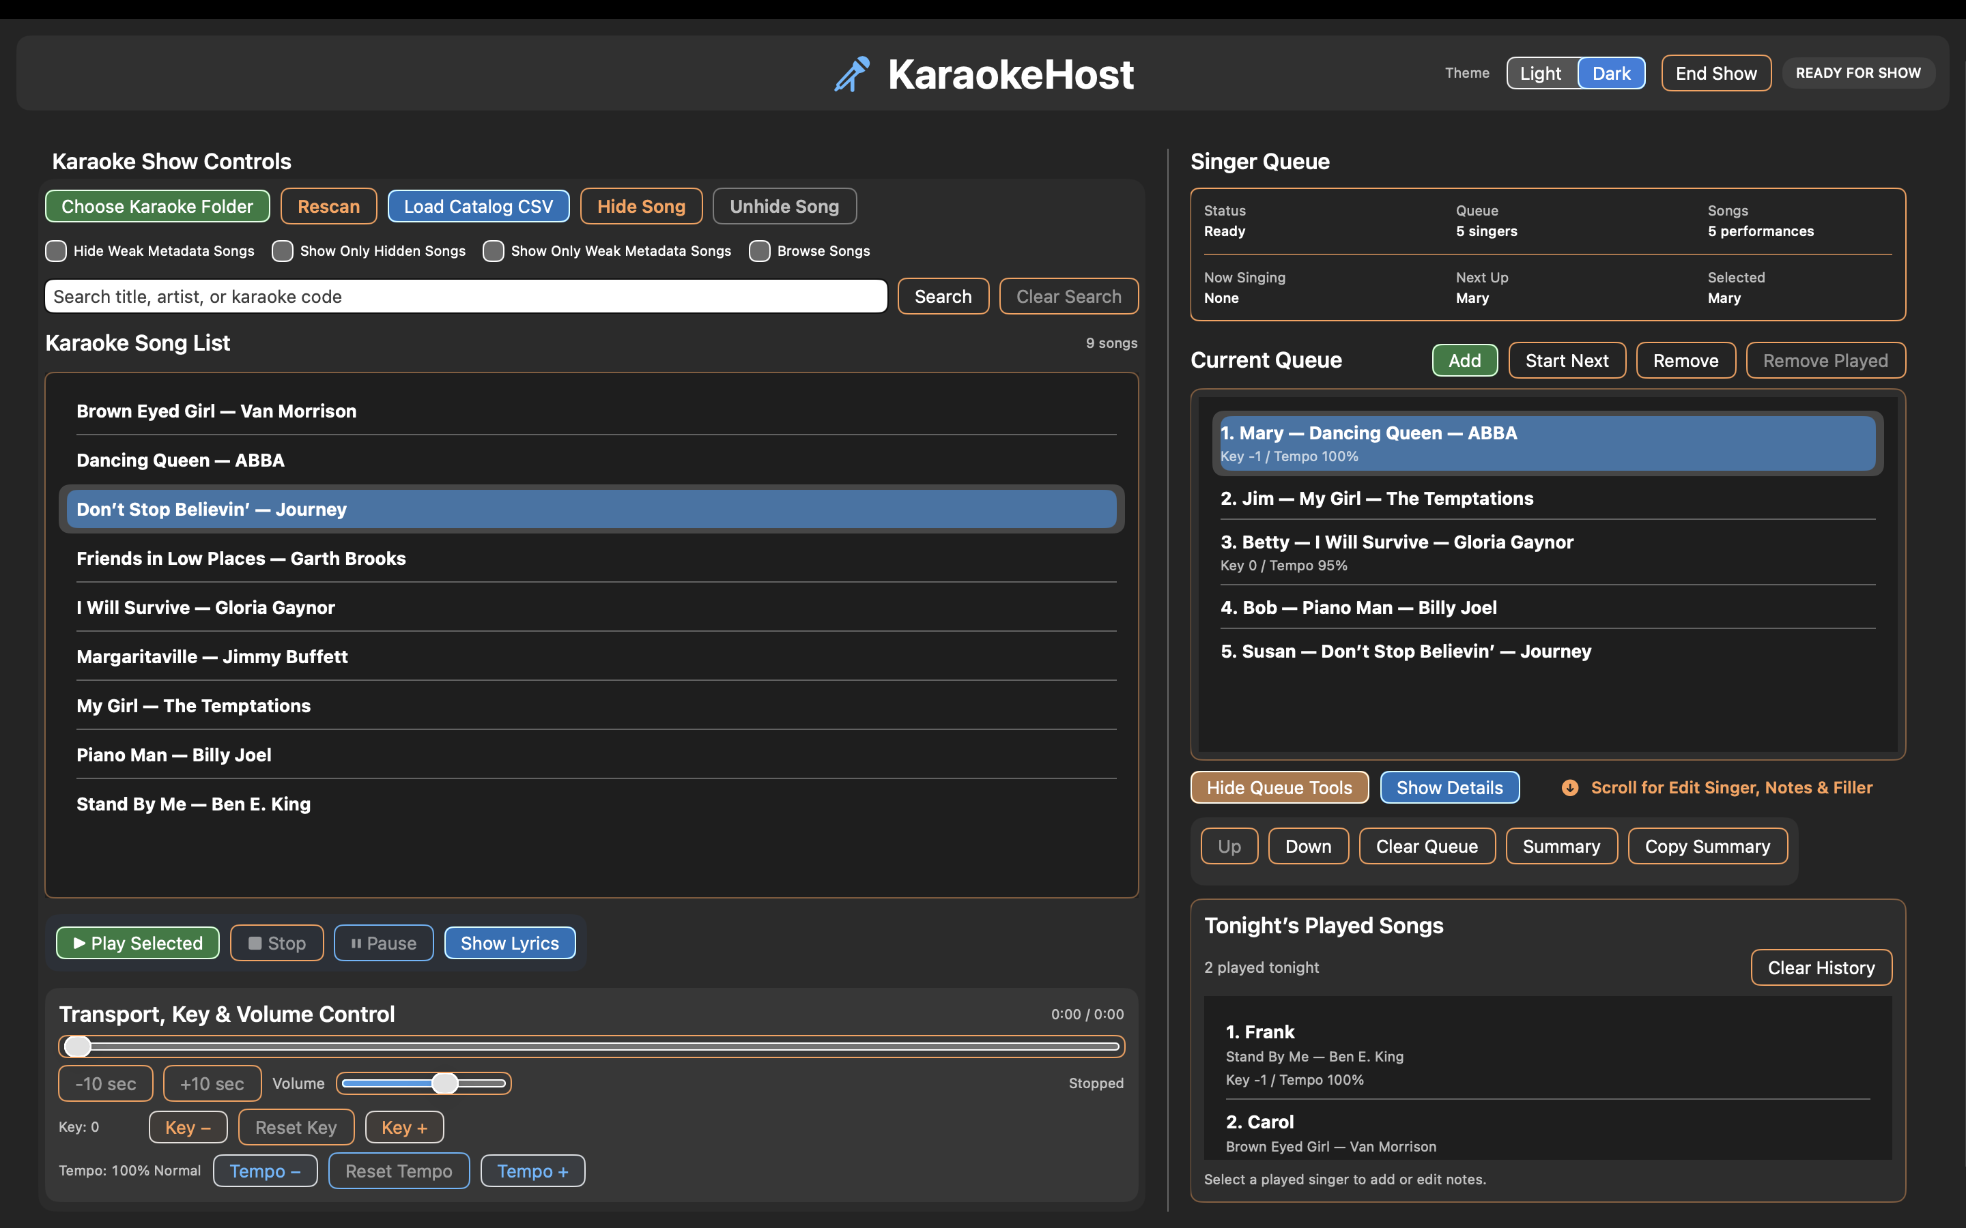Click the Unhide Song button
This screenshot has width=1966, height=1228.
[785, 206]
